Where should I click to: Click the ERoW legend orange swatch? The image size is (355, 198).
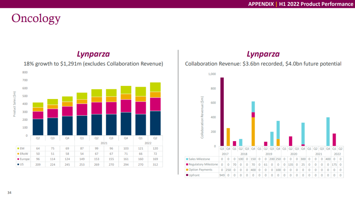(17, 154)
